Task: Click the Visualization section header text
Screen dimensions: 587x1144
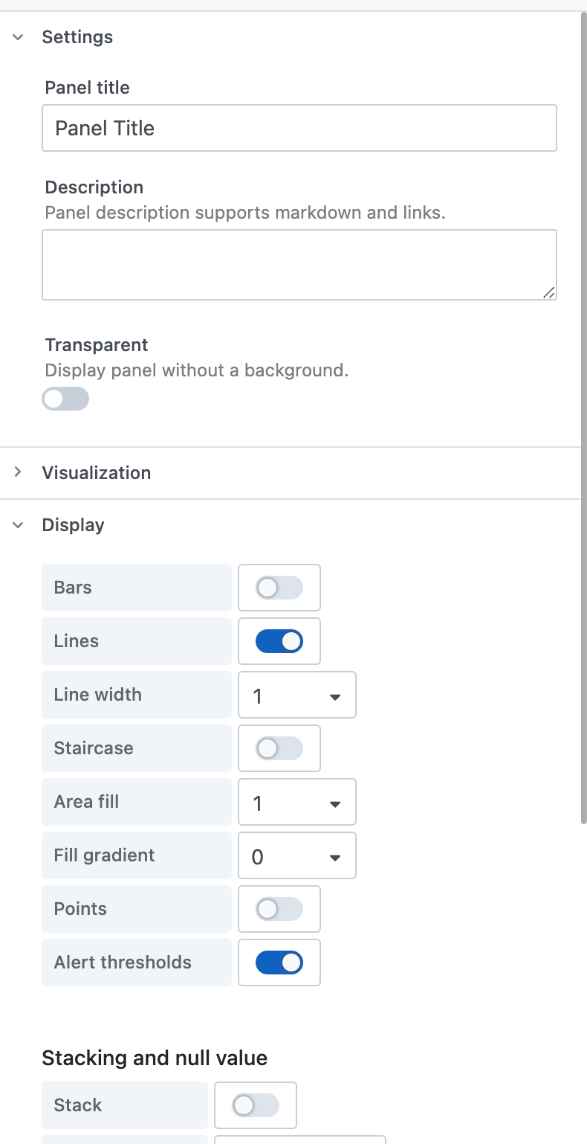Action: coord(97,472)
